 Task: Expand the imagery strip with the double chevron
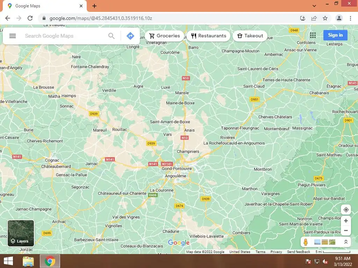point(346,242)
